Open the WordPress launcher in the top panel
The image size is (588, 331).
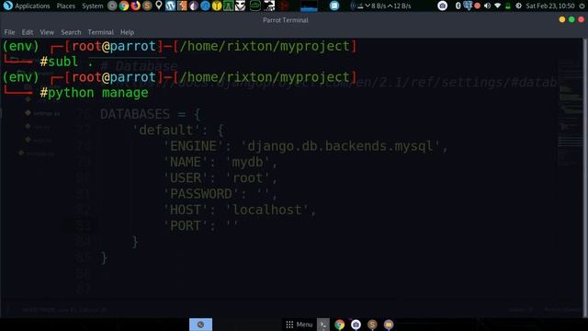pyautogui.click(x=170, y=6)
